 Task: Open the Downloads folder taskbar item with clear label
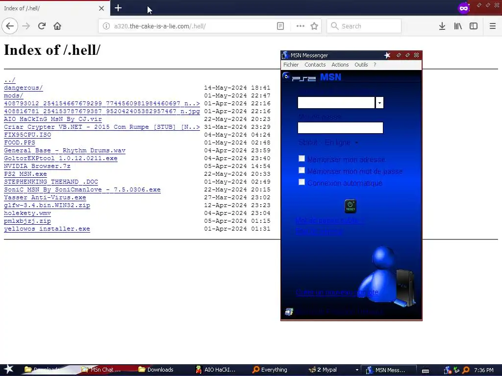point(156,370)
